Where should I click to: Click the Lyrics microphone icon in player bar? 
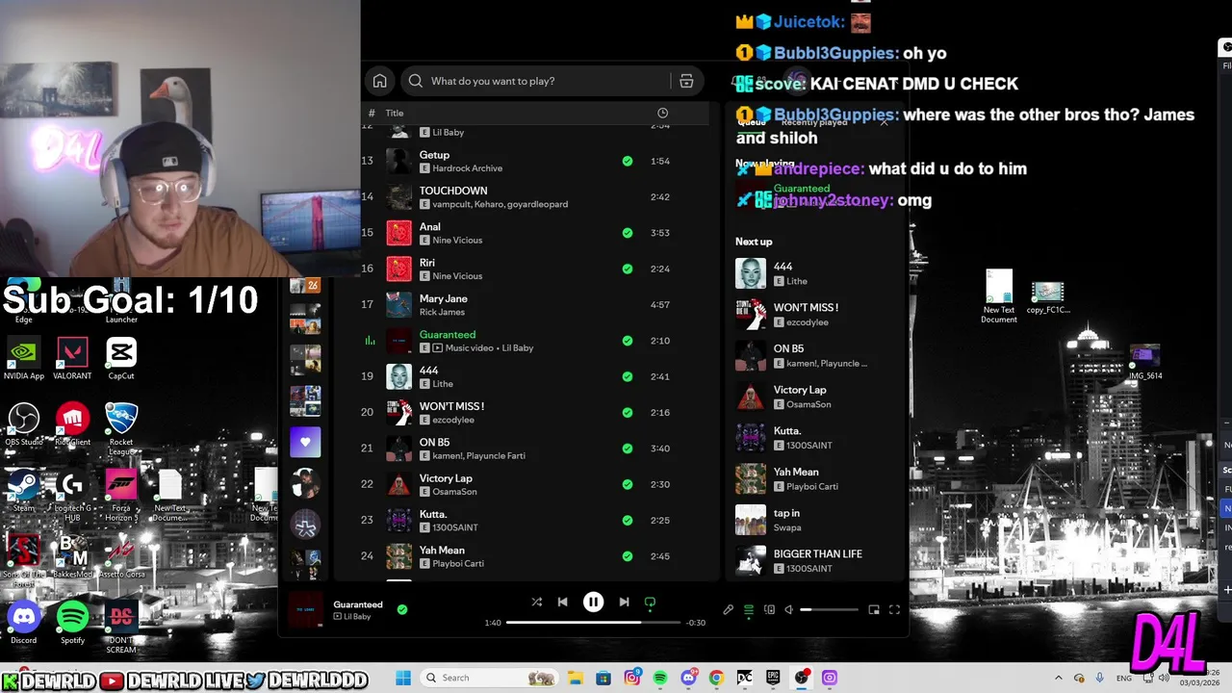coord(729,609)
